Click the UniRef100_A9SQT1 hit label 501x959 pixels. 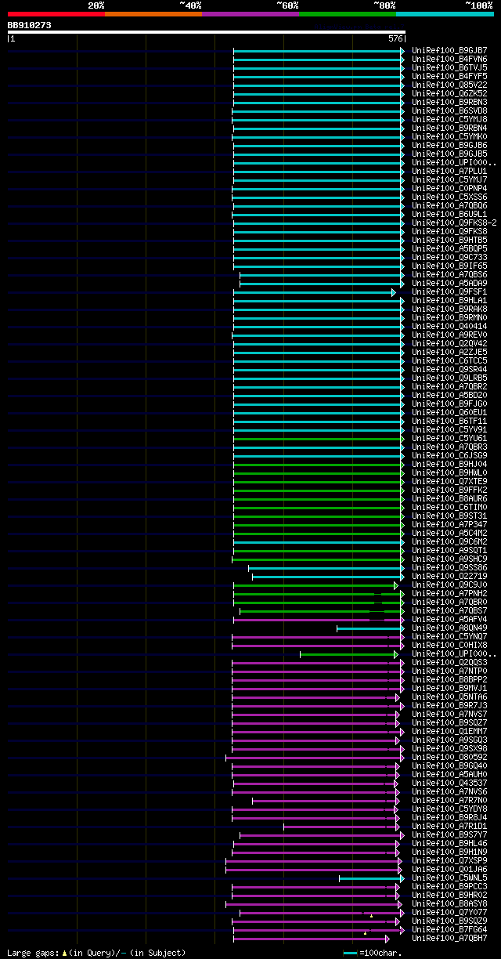click(449, 550)
